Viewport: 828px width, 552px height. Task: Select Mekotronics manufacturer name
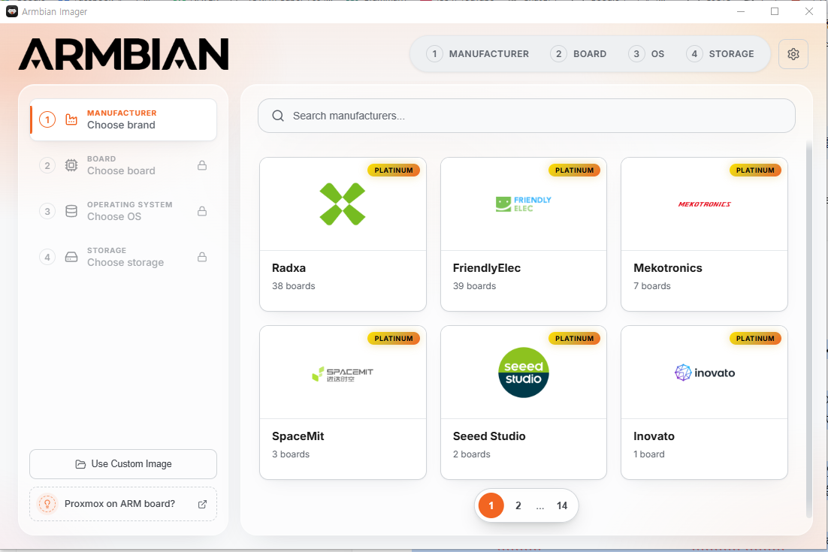pos(667,268)
